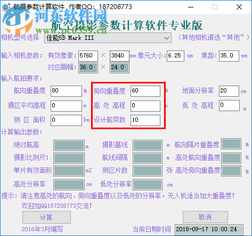
Task: Click the 输入相机参数 label
Action: coord(21,56)
